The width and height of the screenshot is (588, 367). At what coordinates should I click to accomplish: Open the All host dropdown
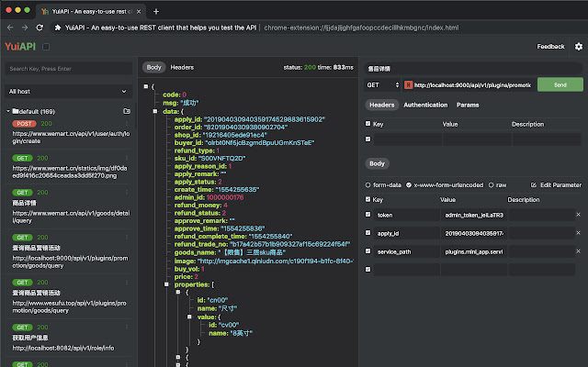(x=69, y=91)
